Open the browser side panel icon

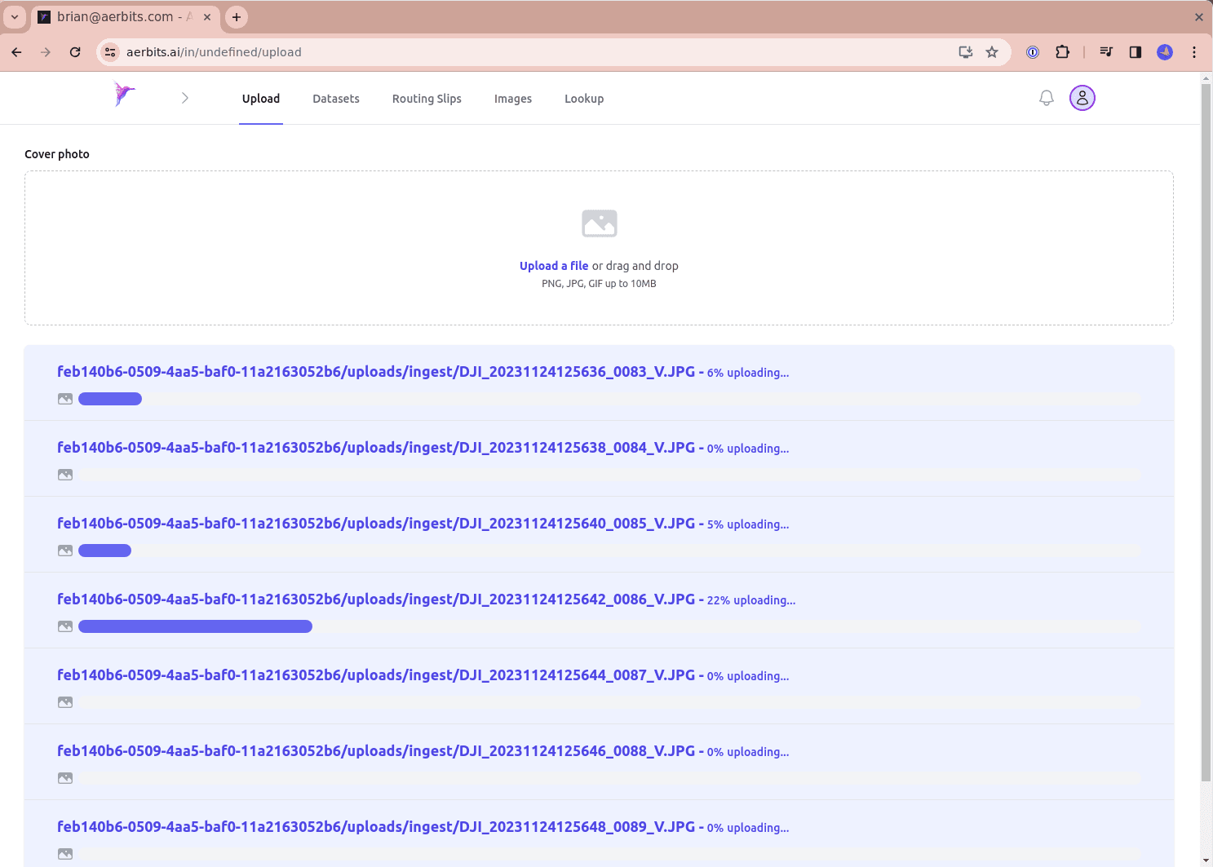[x=1135, y=51]
